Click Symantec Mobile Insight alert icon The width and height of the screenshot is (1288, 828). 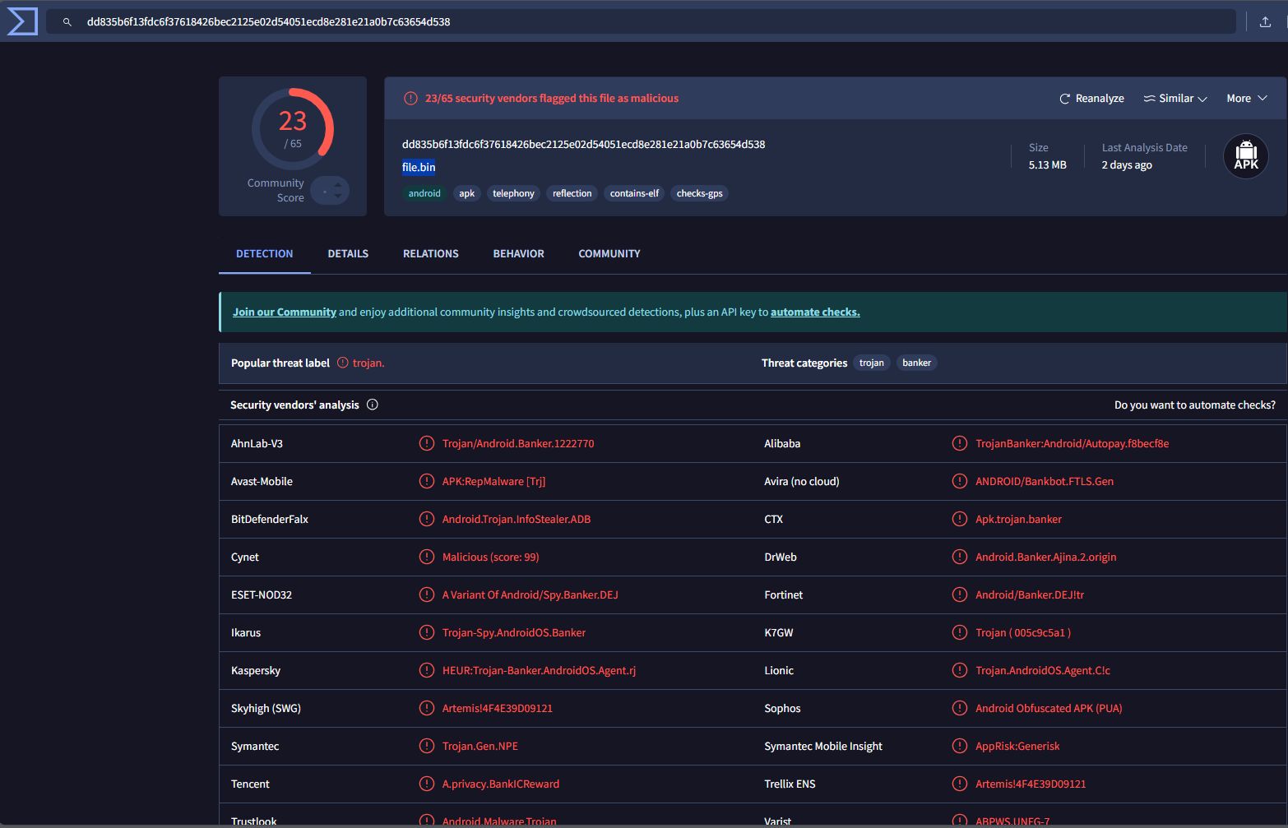point(960,746)
